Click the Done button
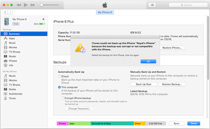The height and width of the screenshot is (129, 210). pos(194,123)
